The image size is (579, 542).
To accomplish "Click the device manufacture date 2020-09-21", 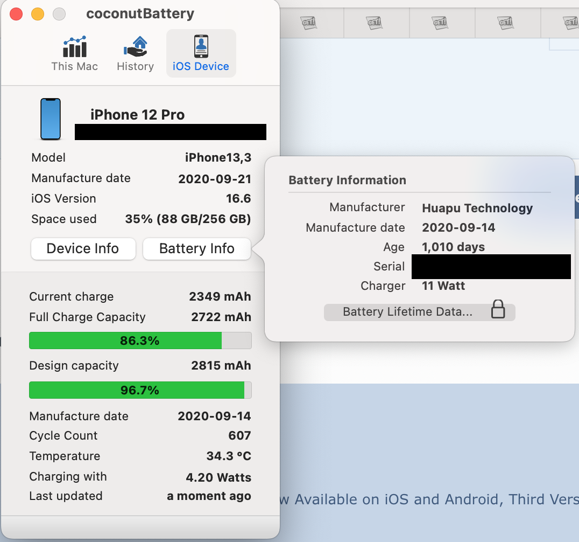I will [x=215, y=179].
